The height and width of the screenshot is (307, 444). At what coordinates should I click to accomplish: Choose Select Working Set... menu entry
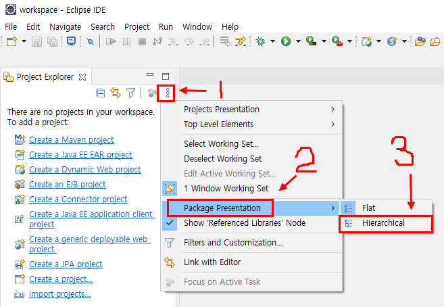[x=251, y=144]
